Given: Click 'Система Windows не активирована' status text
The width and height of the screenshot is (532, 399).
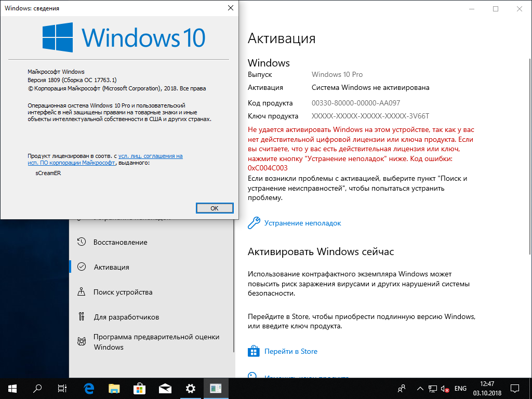Looking at the screenshot, I should click(370, 87).
